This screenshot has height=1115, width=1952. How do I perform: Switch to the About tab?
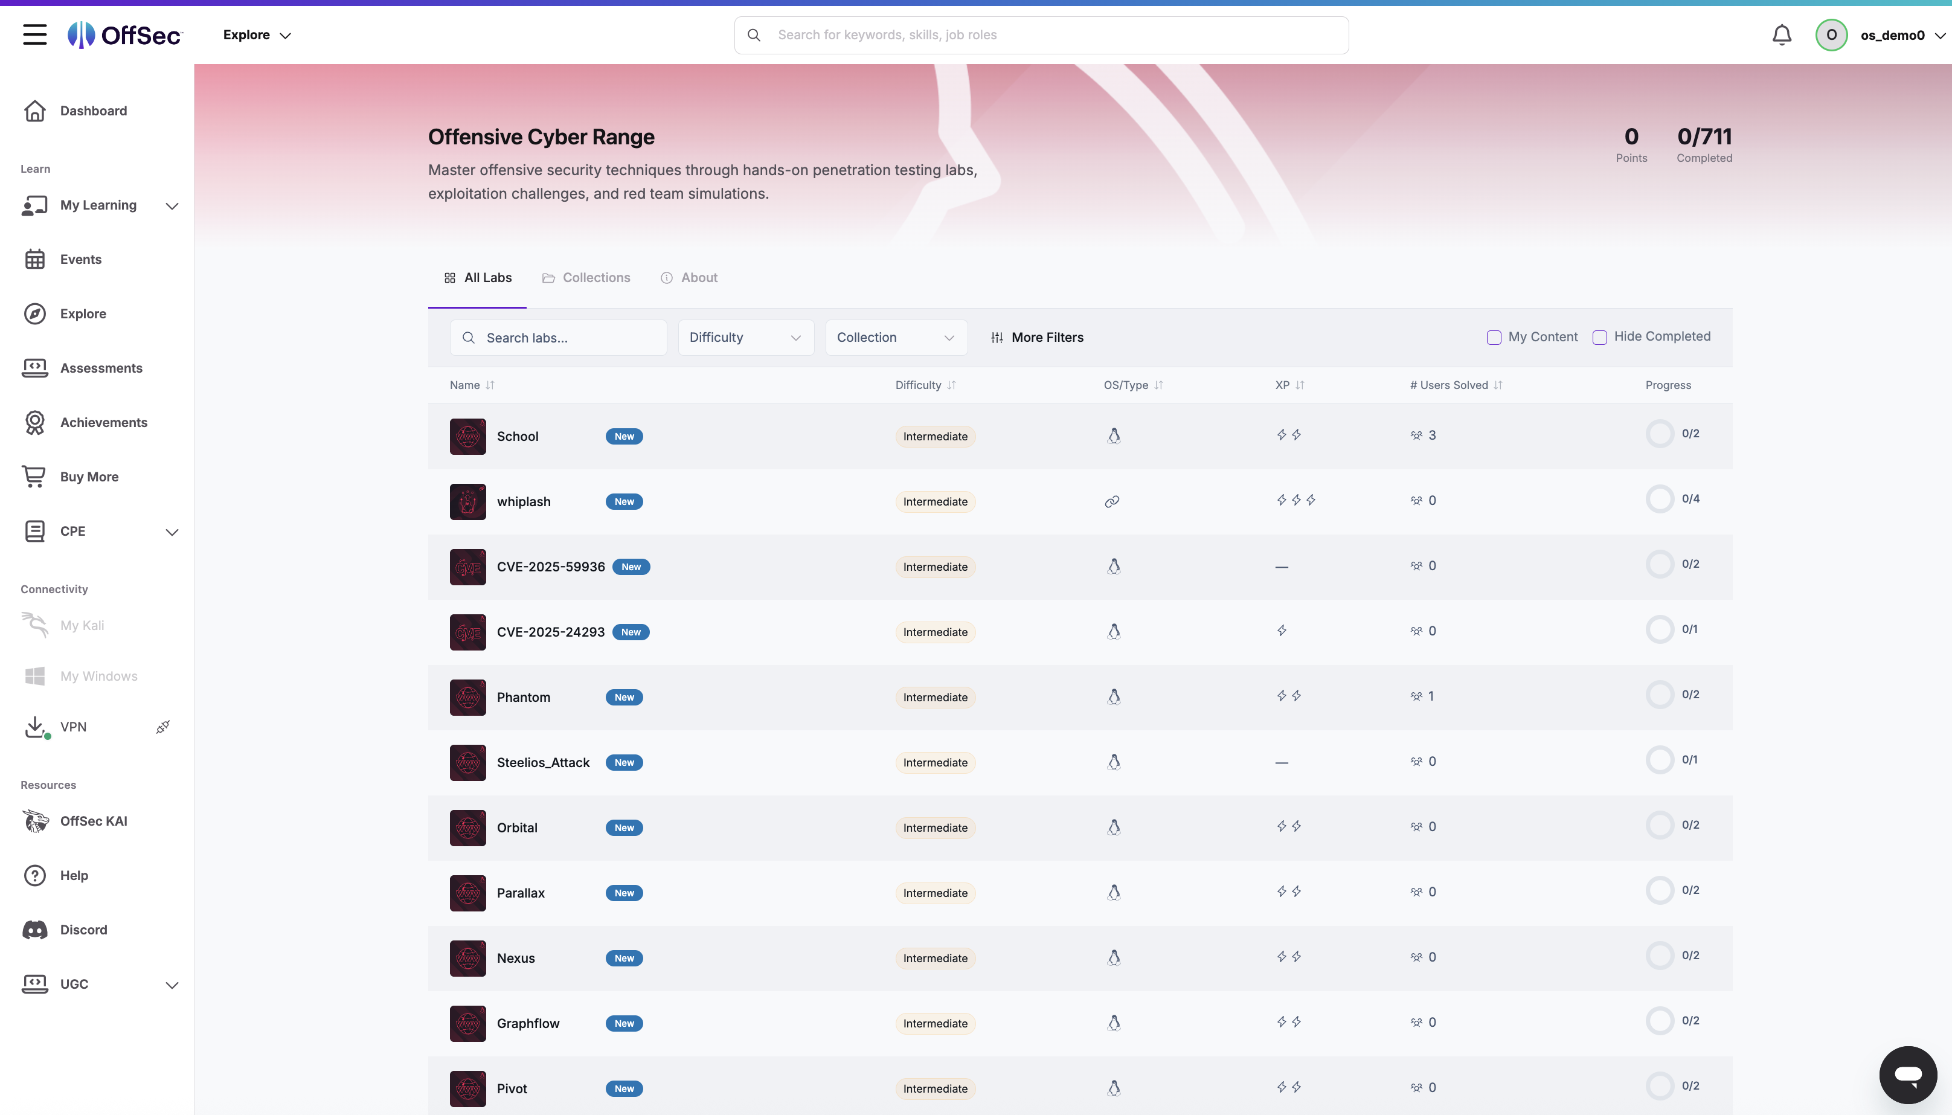[x=689, y=278]
